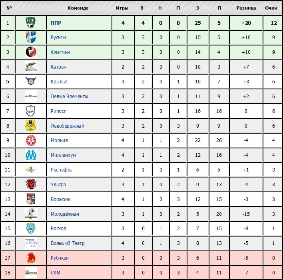This screenshot has height=280, width=283.
Task: Open the ППР team link
Action: 56,23
